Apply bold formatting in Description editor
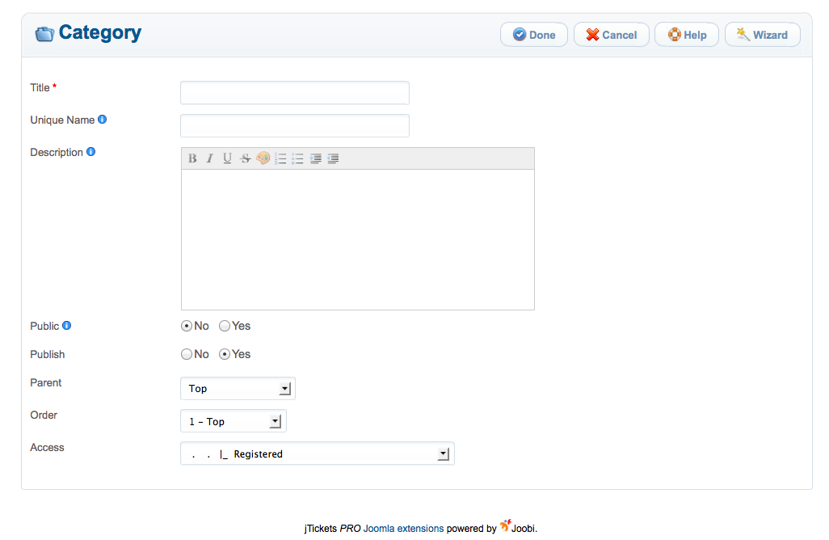Image resolution: width=829 pixels, height=540 pixels. 192,158
